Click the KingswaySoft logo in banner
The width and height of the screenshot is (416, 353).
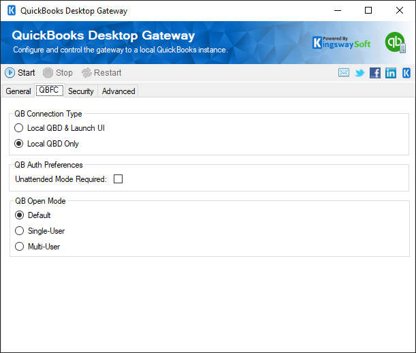[342, 43]
